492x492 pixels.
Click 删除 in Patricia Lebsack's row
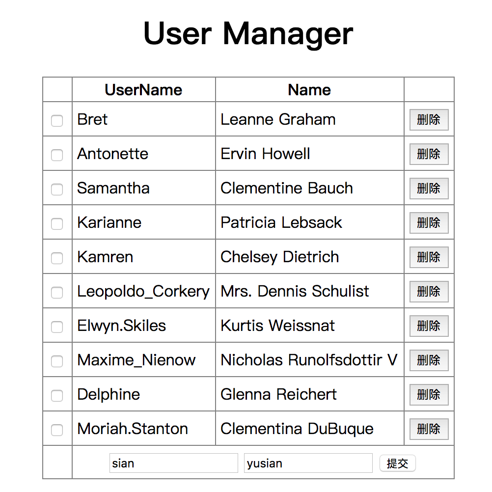(429, 223)
